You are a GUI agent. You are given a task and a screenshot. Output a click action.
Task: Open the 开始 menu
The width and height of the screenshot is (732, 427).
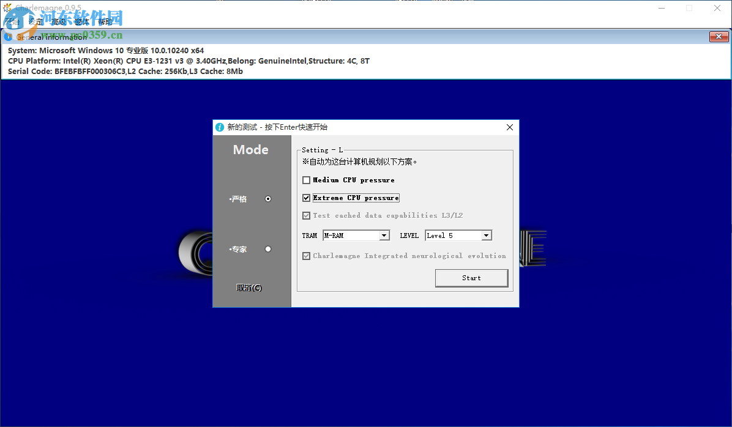12,22
